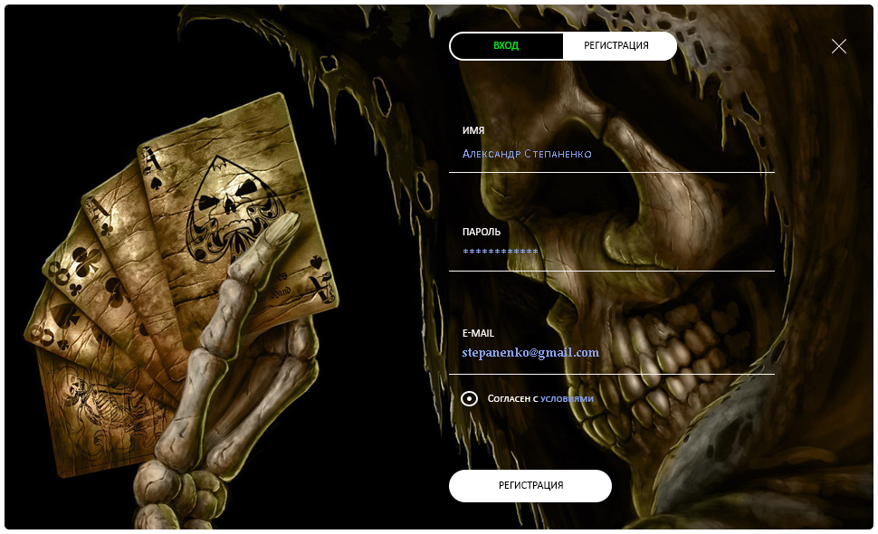Click the E-MAIL input field
The image size is (878, 534).
(612, 353)
